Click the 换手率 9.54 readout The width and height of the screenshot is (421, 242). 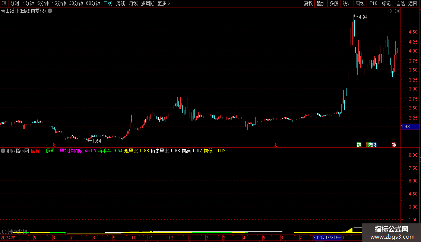(x=110, y=151)
